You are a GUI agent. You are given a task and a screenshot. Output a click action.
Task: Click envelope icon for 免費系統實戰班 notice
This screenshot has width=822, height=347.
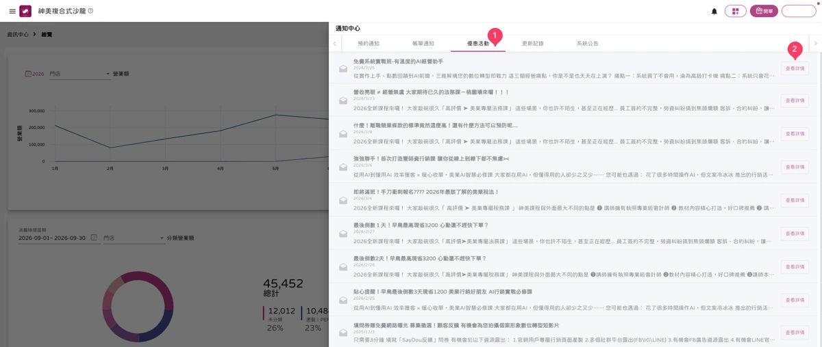pos(343,68)
